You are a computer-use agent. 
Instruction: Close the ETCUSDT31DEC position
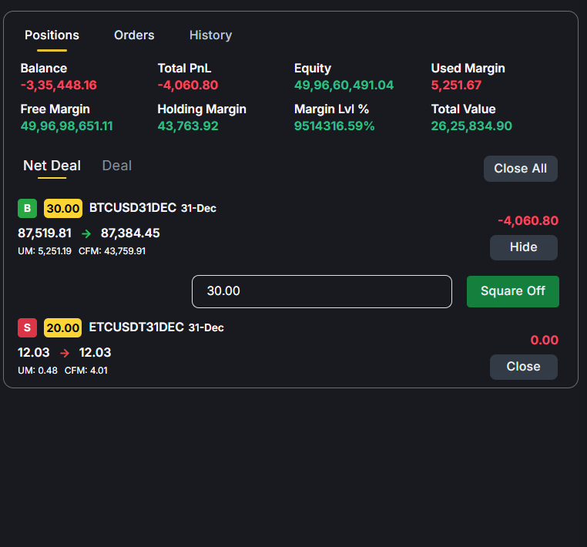[x=523, y=367]
